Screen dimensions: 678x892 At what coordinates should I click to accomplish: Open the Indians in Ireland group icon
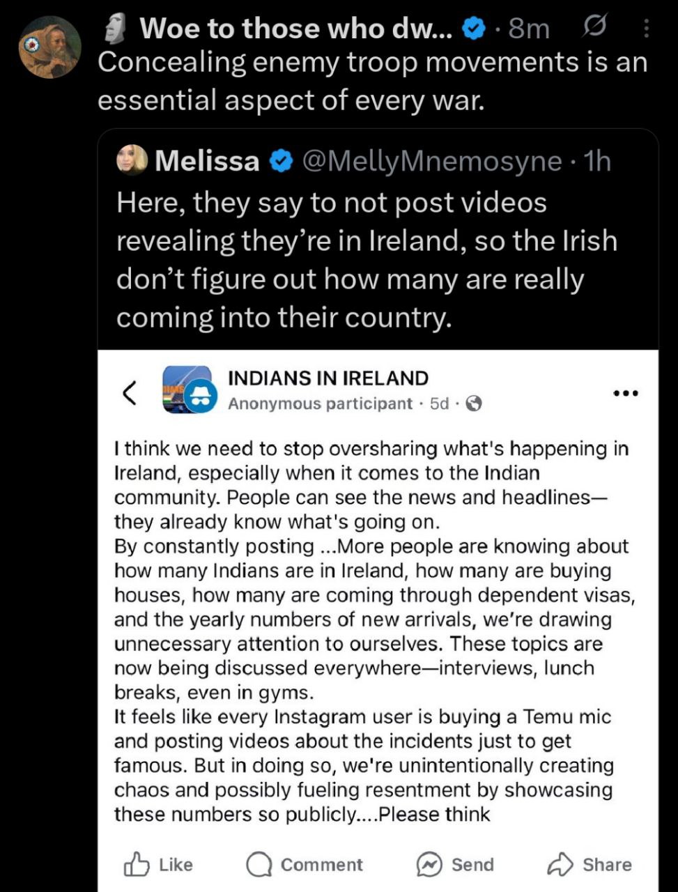(x=188, y=390)
